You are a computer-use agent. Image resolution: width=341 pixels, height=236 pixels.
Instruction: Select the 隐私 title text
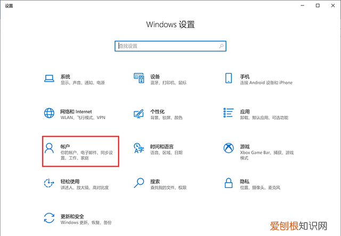245,182
